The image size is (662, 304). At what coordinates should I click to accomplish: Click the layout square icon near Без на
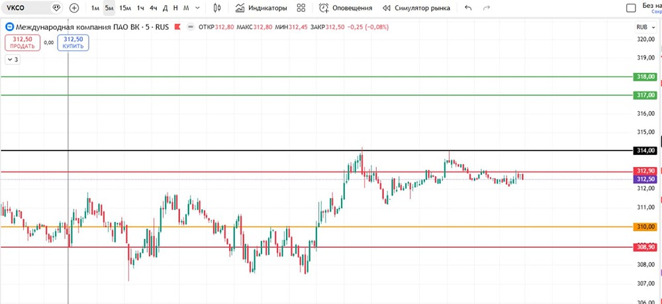631,8
